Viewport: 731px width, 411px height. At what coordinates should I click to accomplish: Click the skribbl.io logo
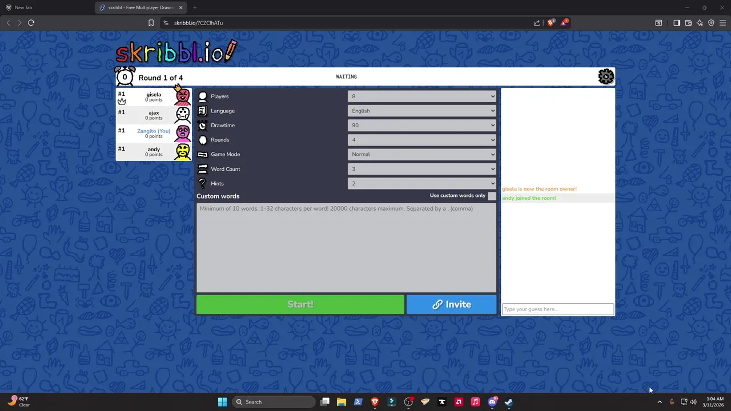[176, 51]
